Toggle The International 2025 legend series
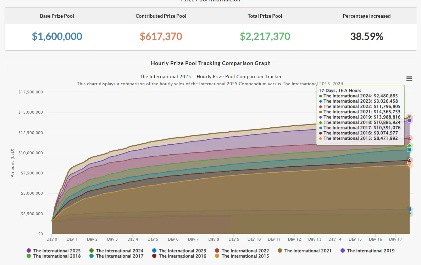421x265 pixels. click(54, 251)
